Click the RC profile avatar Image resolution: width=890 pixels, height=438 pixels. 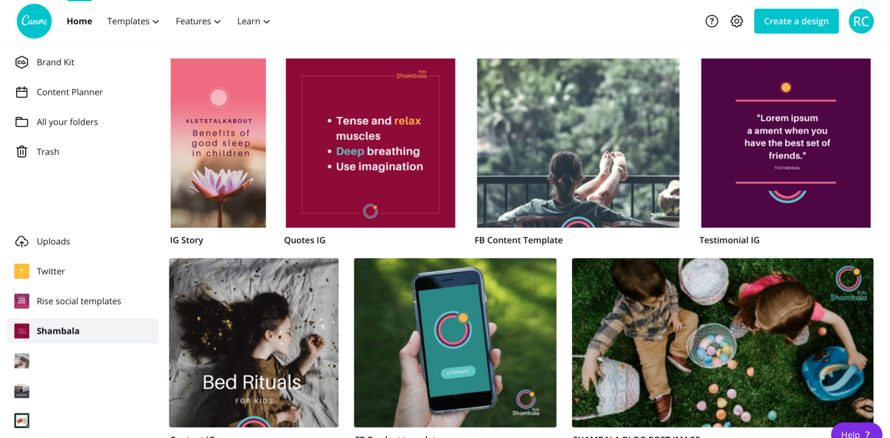(861, 21)
